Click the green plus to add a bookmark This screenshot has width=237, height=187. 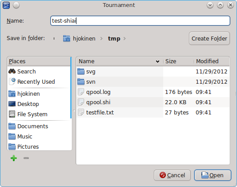(x=14, y=158)
